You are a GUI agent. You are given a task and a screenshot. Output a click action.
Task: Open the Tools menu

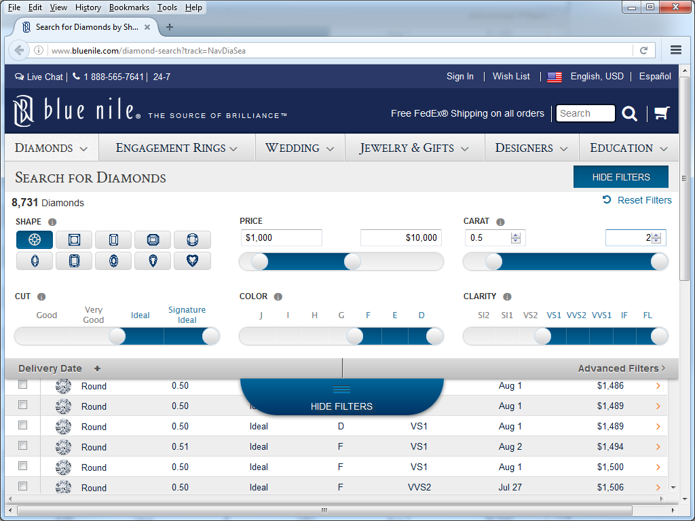[167, 7]
